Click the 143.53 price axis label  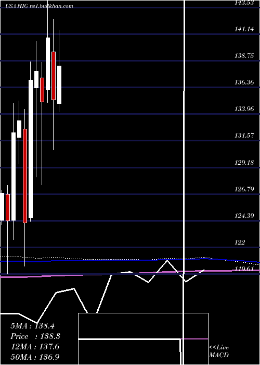click(x=244, y=3)
